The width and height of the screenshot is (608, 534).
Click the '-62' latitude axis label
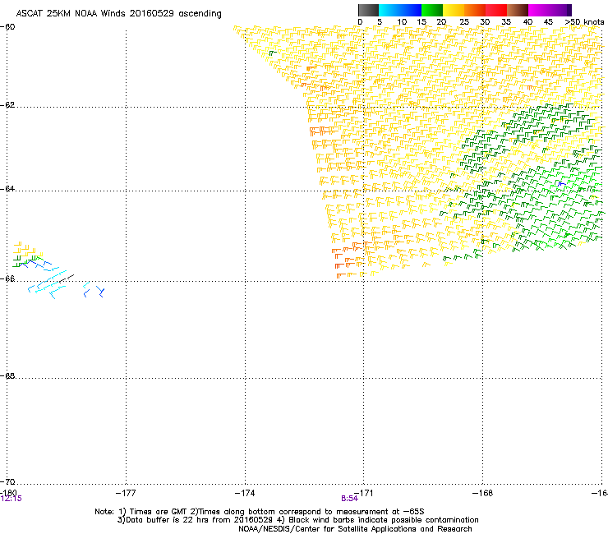(x=7, y=105)
